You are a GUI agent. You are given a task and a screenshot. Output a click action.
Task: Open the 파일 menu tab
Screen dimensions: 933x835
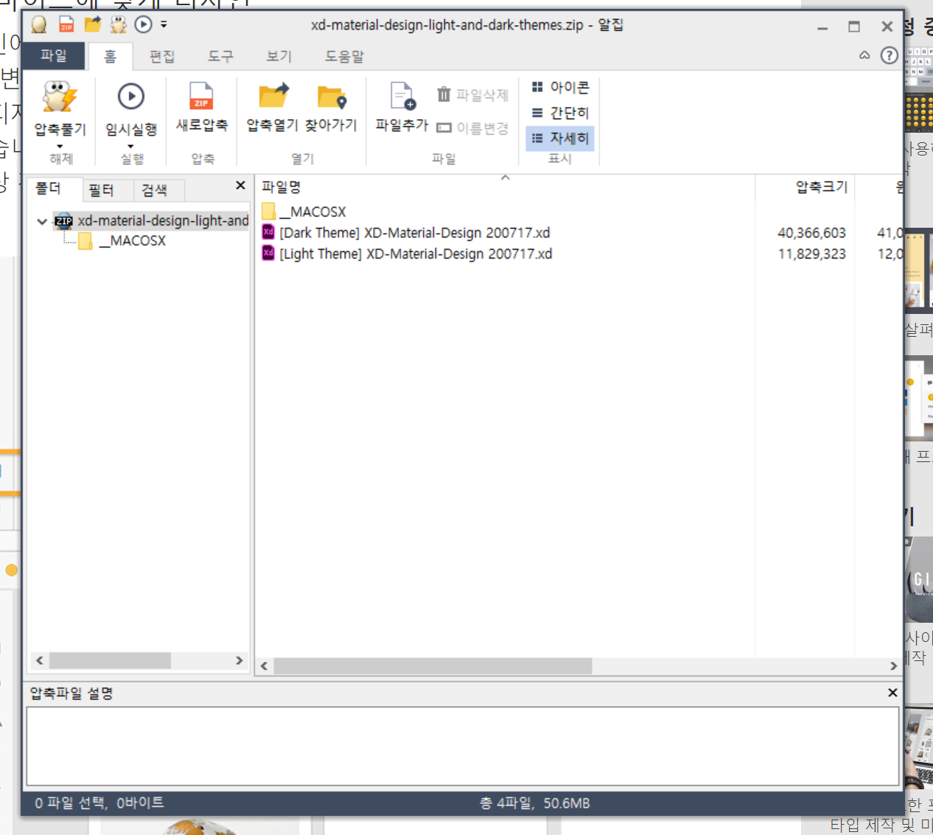point(54,55)
